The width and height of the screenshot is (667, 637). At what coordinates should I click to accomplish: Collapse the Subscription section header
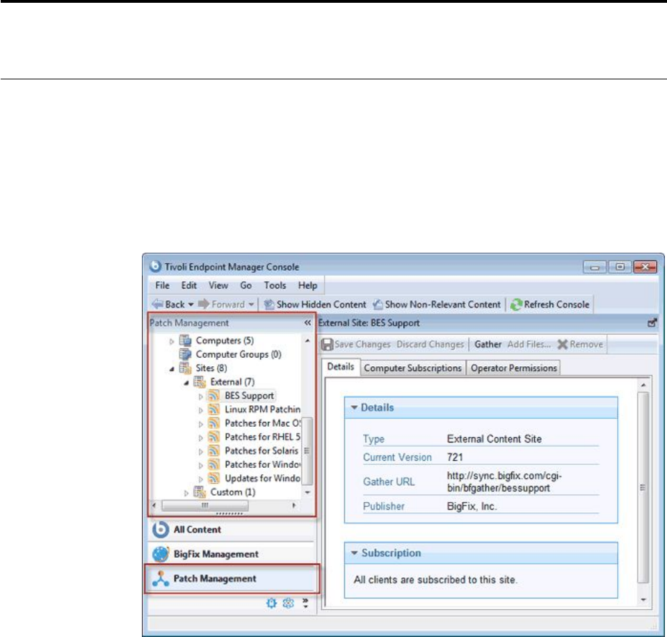(354, 553)
